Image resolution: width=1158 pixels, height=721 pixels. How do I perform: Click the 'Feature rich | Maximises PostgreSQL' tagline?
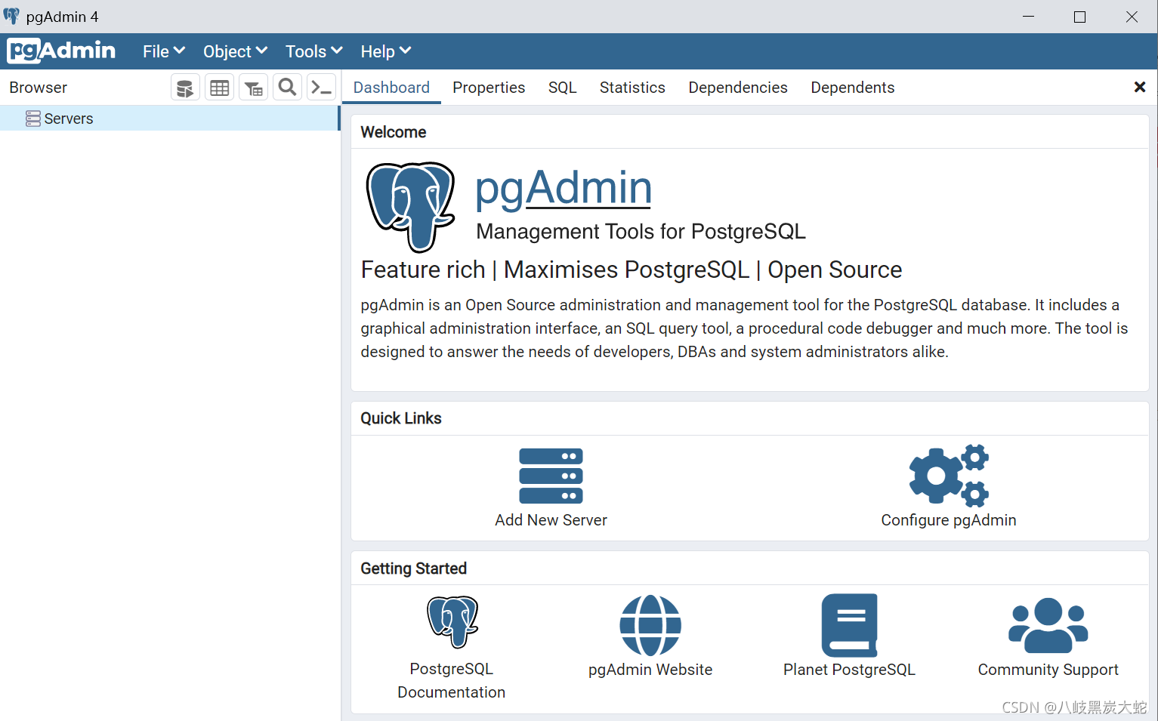(631, 270)
